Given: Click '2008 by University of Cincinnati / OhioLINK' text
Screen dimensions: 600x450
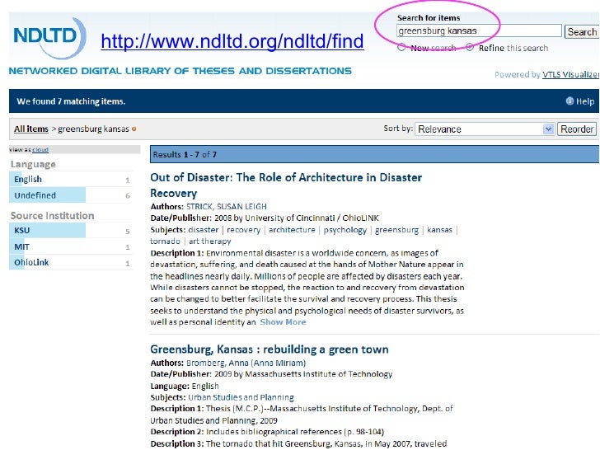Looking at the screenshot, I should (296, 218).
